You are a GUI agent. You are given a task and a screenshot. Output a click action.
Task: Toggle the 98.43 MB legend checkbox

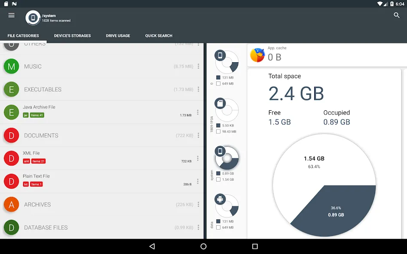point(218,131)
